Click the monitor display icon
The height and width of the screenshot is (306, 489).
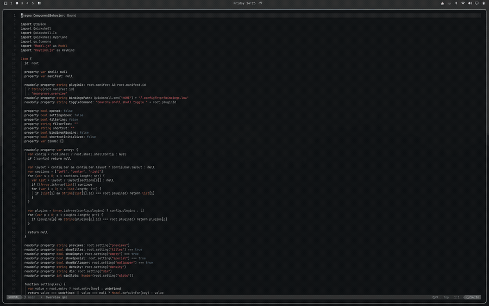[477, 3]
